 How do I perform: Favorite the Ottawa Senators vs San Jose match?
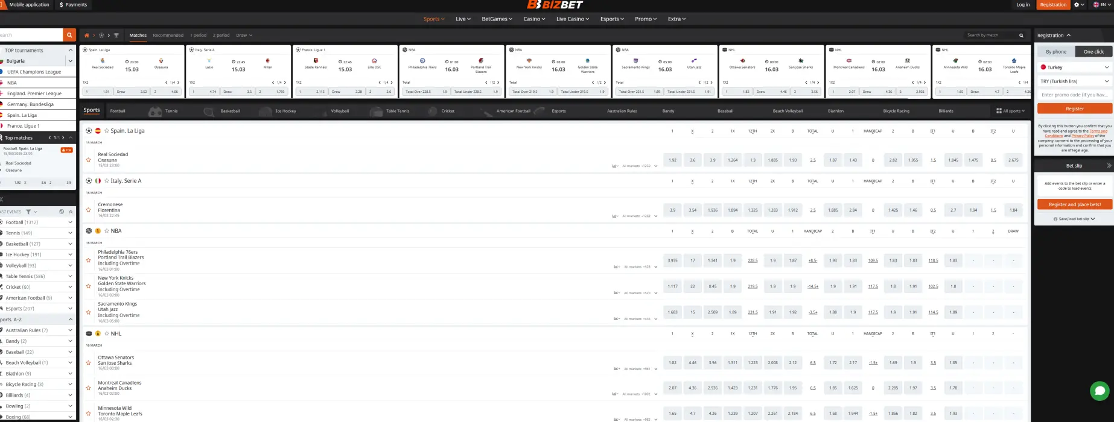coord(89,363)
